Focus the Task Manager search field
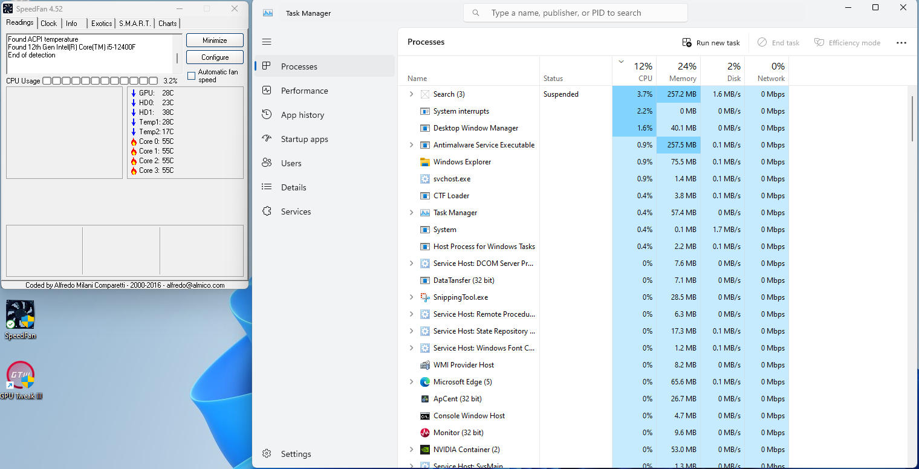Image resolution: width=919 pixels, height=469 pixels. [x=576, y=13]
